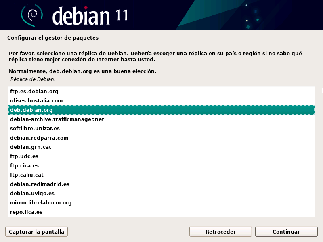Image resolution: width=323 pixels, height=242 pixels.
Task: Pick debian-archive.trafficmanager.net mirror
Action: click(x=57, y=119)
